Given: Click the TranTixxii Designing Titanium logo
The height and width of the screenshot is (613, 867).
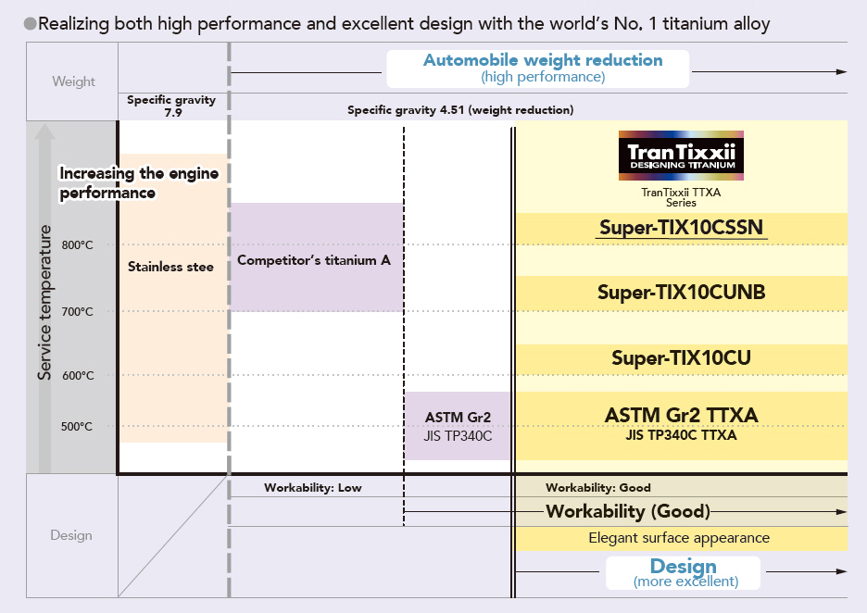Looking at the screenshot, I should 681,156.
